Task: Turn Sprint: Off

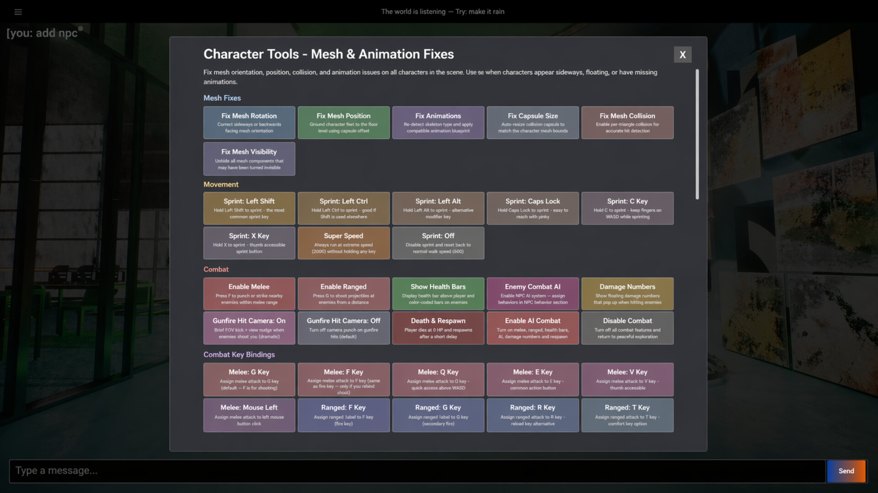Action: (x=438, y=243)
